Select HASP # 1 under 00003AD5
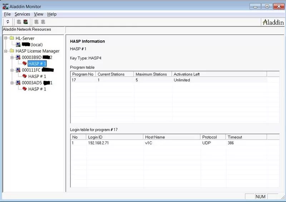 tap(37, 89)
